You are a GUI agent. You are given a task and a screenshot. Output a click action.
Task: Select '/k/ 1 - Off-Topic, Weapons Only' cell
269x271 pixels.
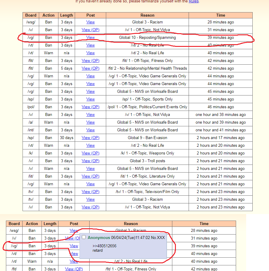pyautogui.click(x=147, y=153)
